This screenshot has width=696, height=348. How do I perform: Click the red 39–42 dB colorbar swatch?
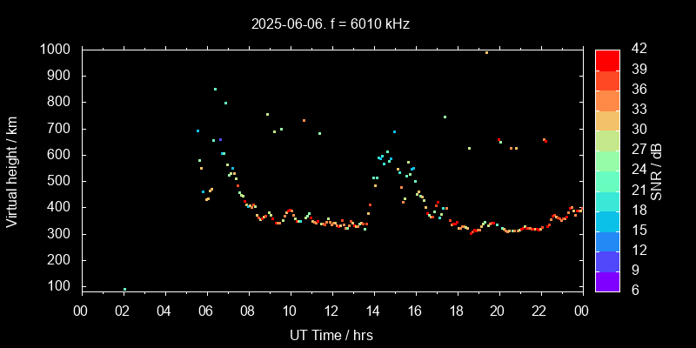coord(607,60)
